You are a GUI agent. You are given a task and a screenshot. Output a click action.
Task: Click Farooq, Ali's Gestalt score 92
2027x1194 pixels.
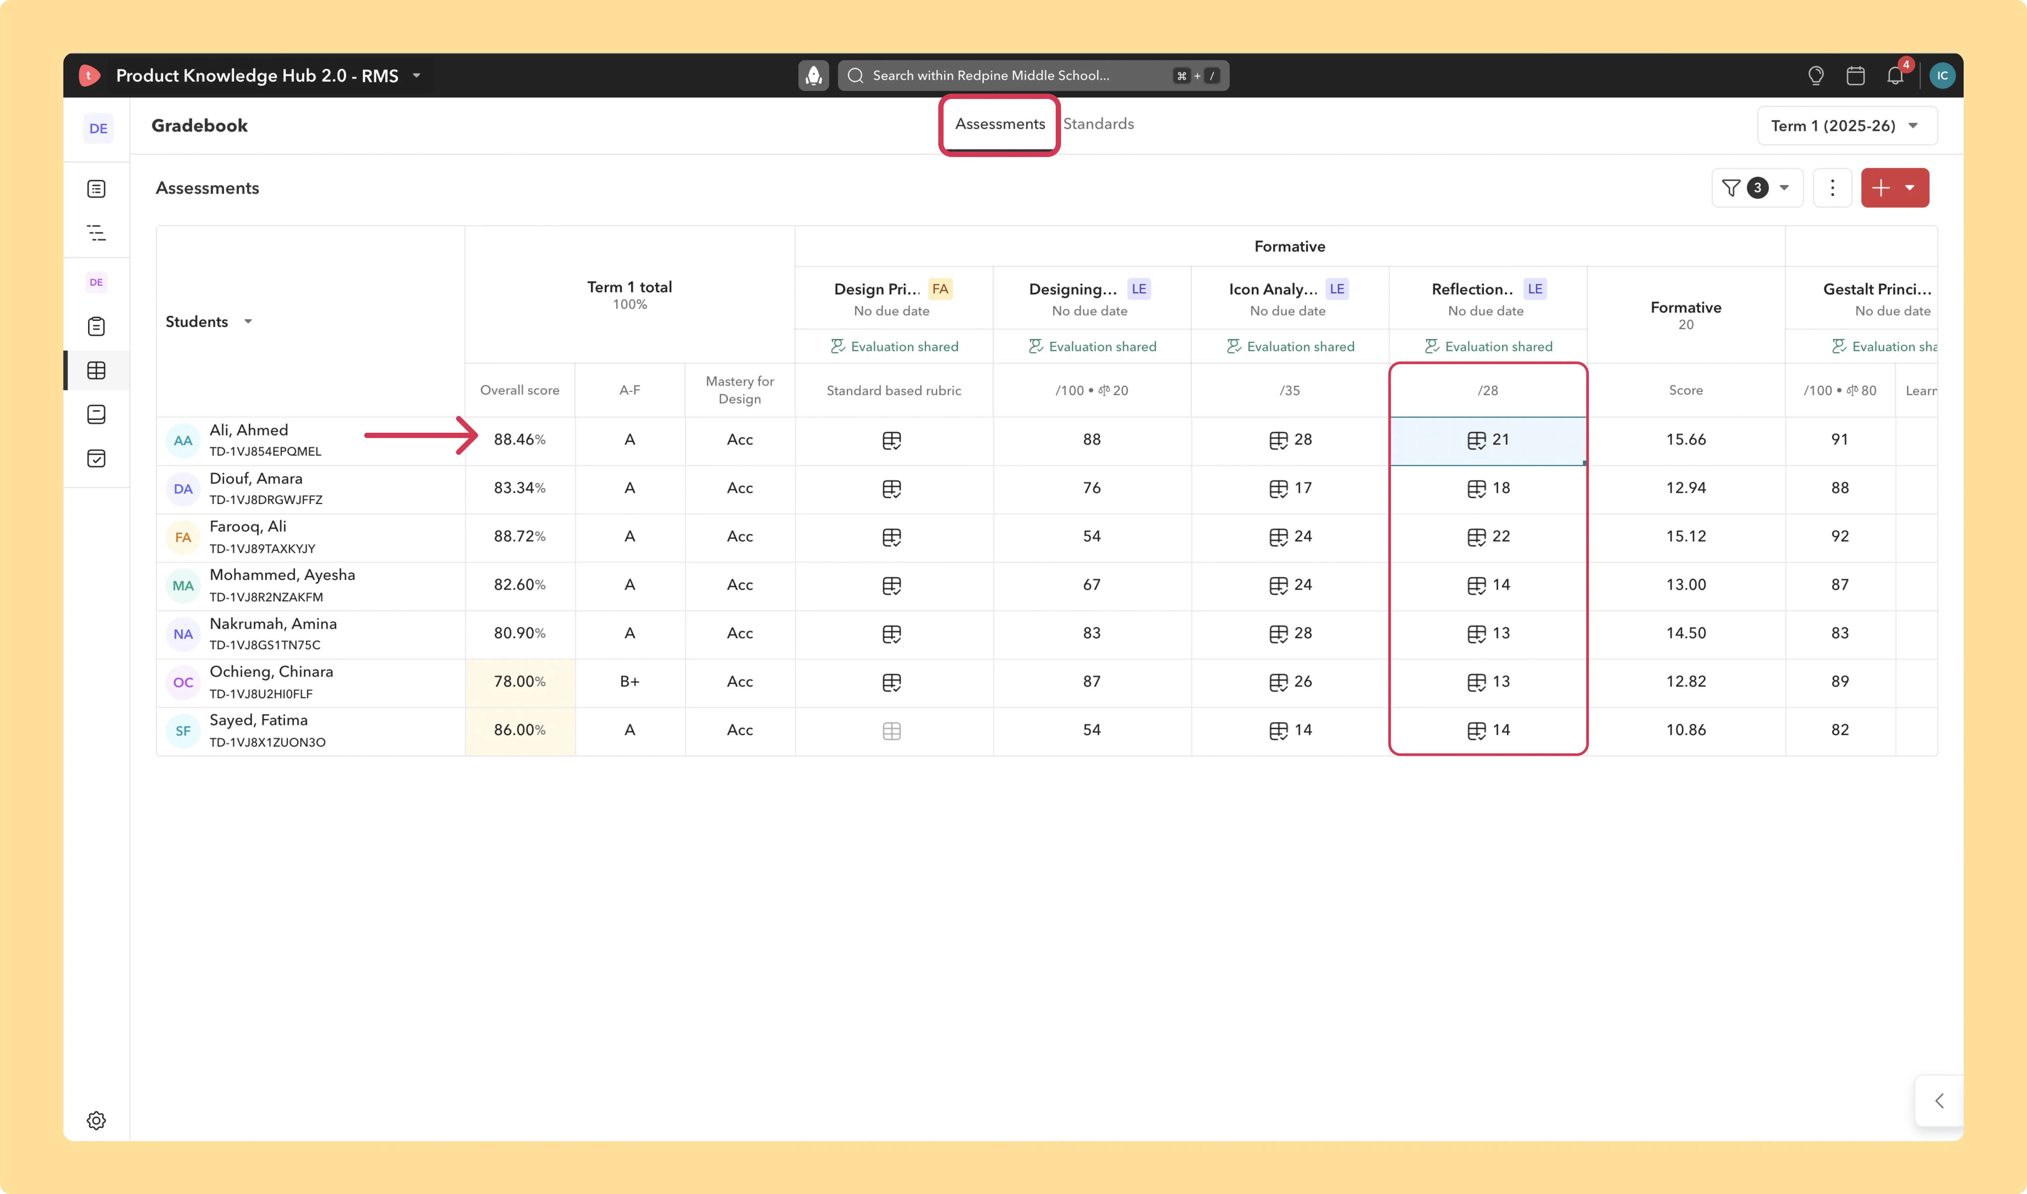[x=1840, y=537]
